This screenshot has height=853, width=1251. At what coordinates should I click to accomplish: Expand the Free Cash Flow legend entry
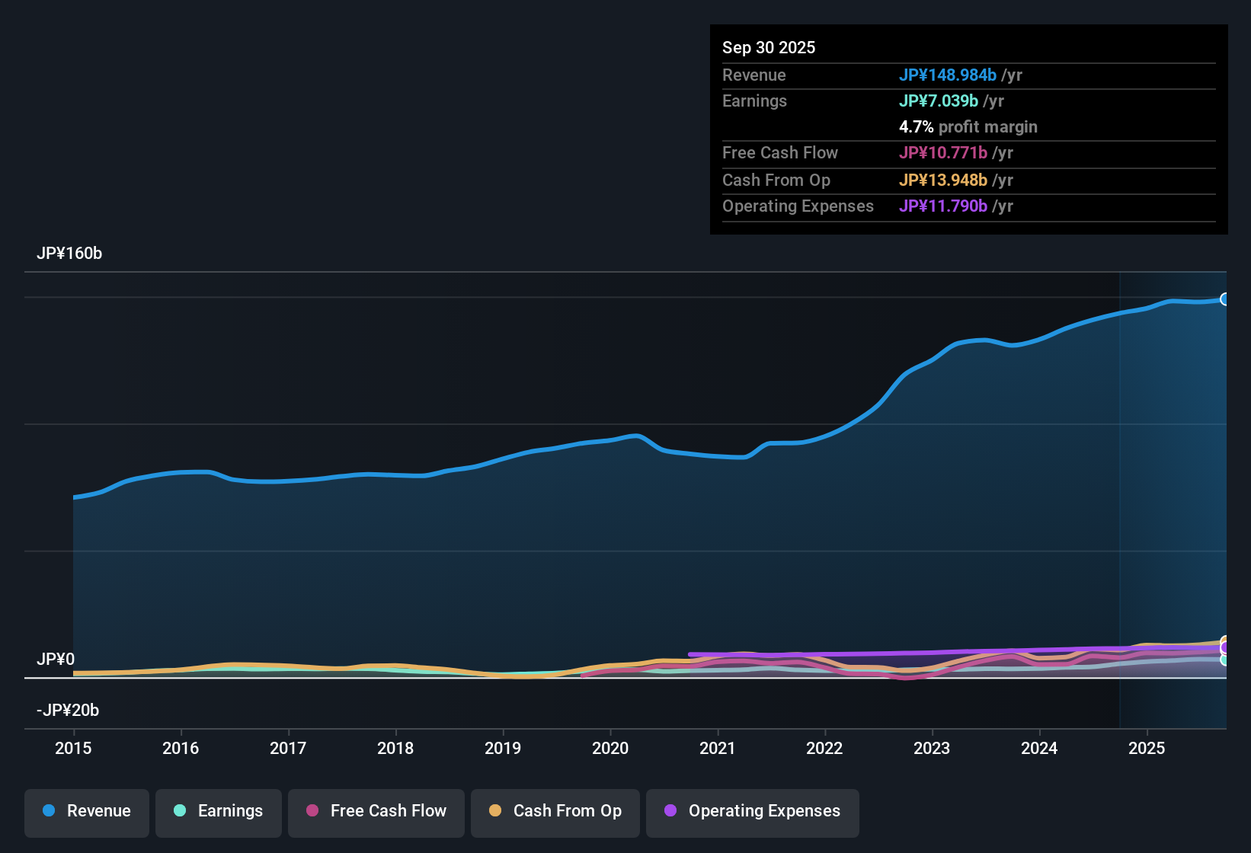(376, 811)
